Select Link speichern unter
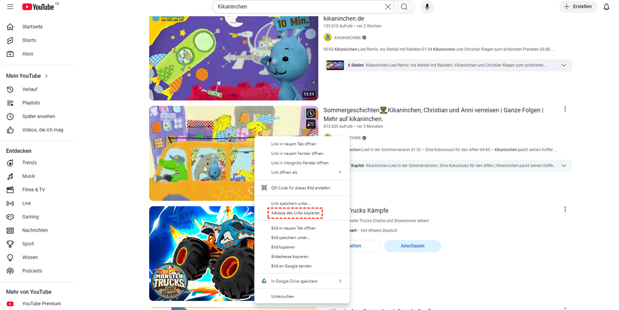The image size is (619, 310). [x=302, y=204]
